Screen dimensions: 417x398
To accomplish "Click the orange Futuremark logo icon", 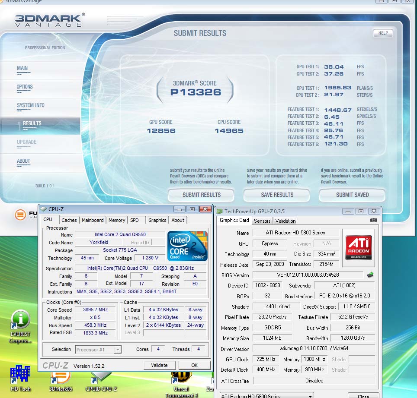I will pos(20,215).
